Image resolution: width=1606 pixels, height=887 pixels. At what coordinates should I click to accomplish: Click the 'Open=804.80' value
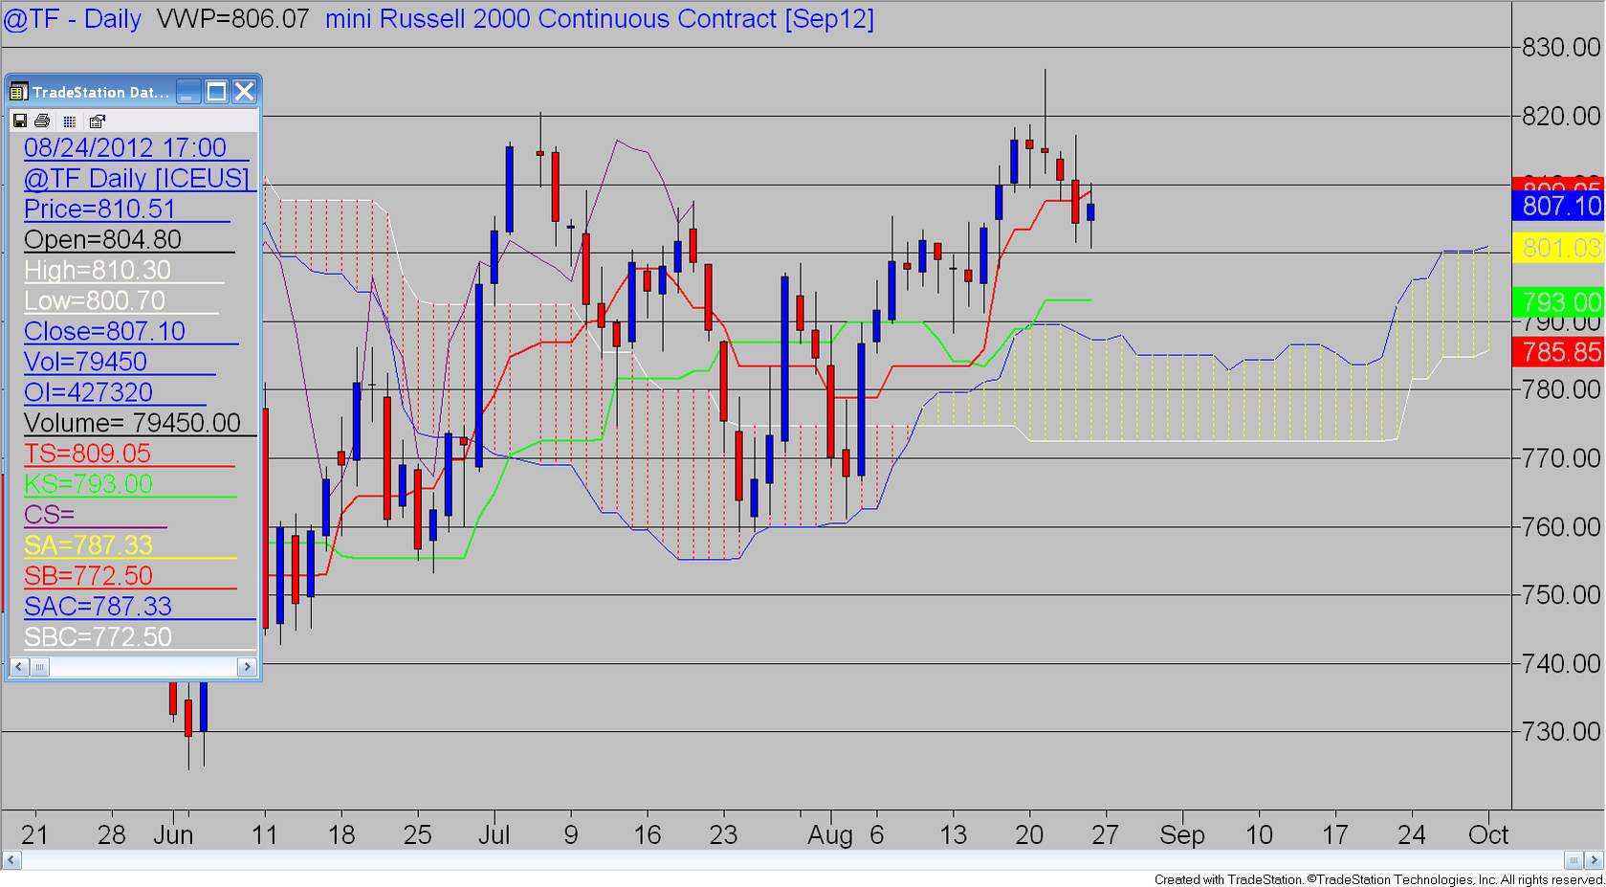(x=102, y=239)
